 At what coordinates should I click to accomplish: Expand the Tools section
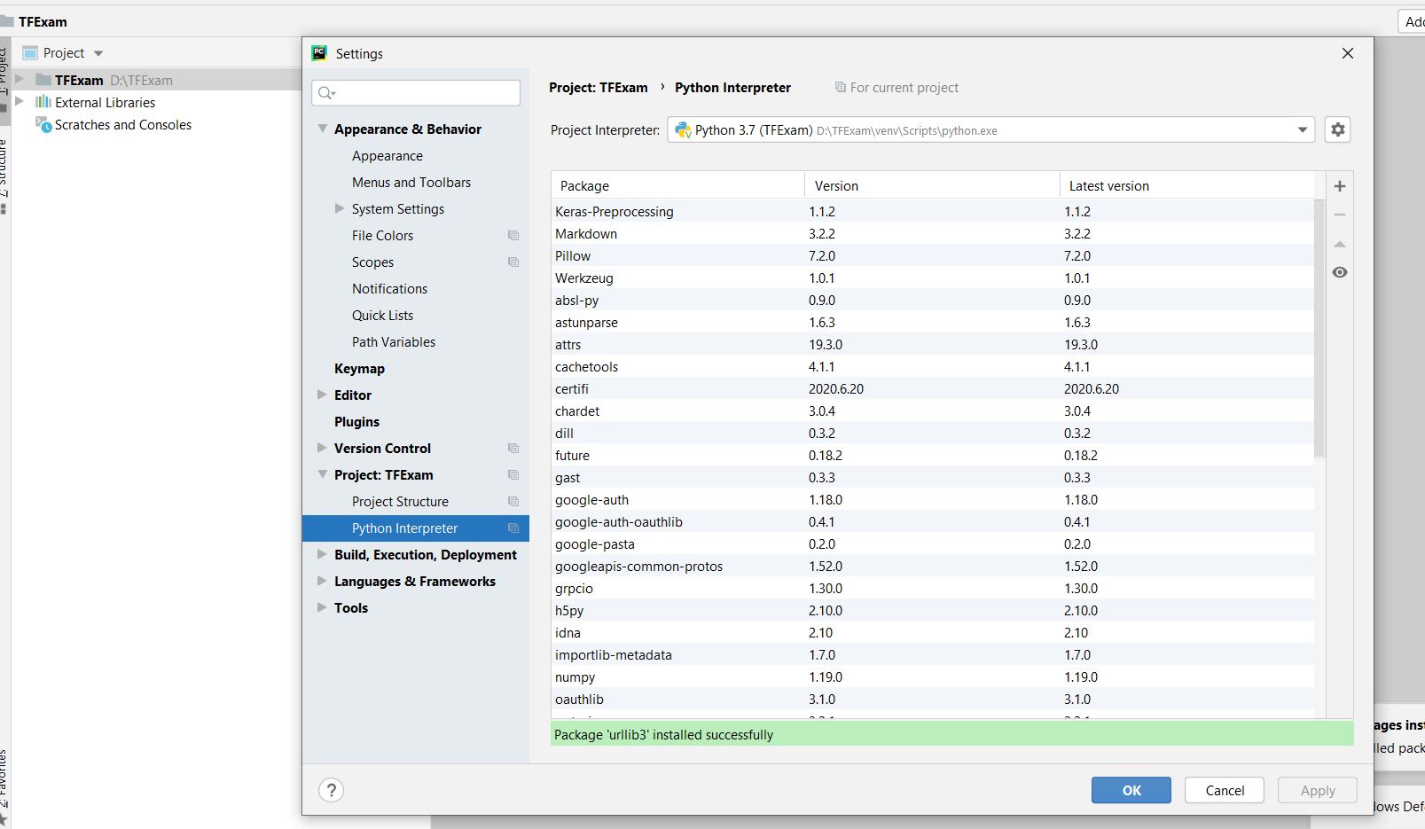click(323, 607)
